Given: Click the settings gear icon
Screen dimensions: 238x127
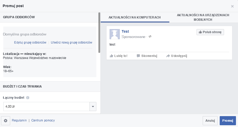Looking at the screenshot, I should click(6, 121).
